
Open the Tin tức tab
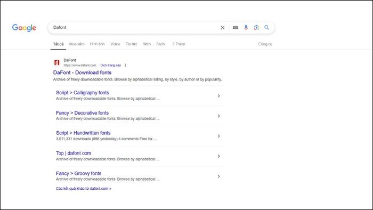pyautogui.click(x=132, y=44)
